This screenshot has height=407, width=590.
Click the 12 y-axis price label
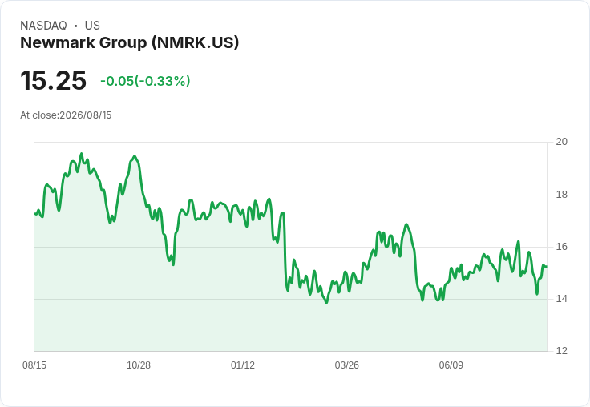[561, 351]
